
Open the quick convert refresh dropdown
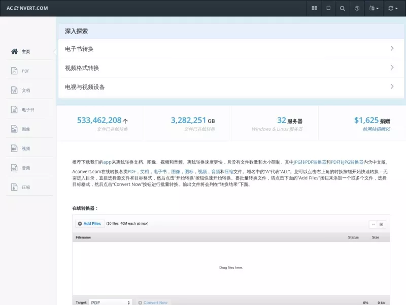(392, 8)
